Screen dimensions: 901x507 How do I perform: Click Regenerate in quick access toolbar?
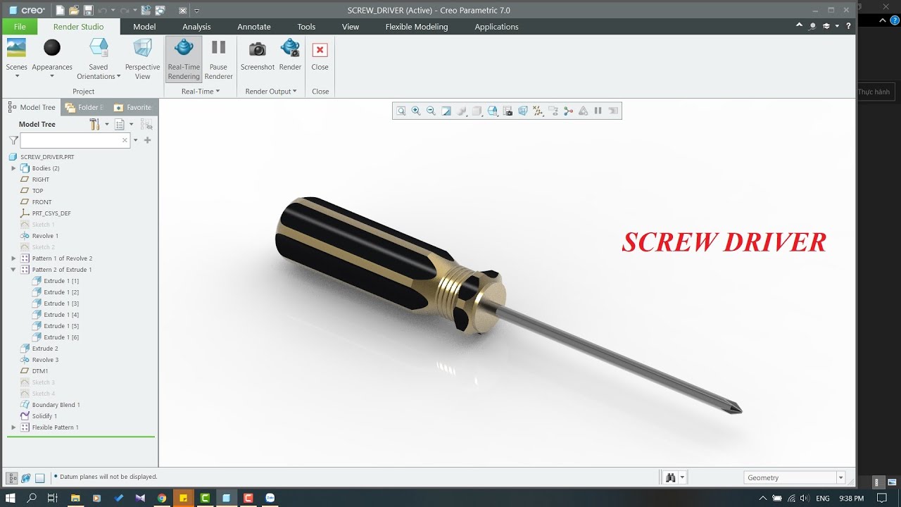146,11
